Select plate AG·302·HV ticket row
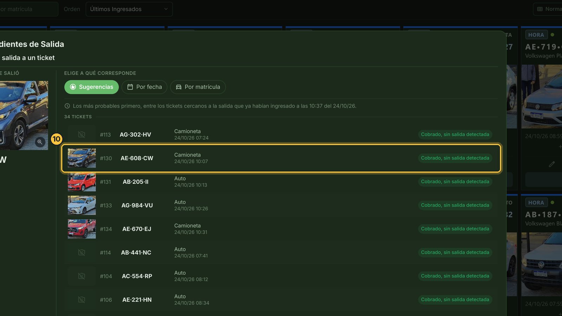This screenshot has width=562, height=316. [x=281, y=135]
